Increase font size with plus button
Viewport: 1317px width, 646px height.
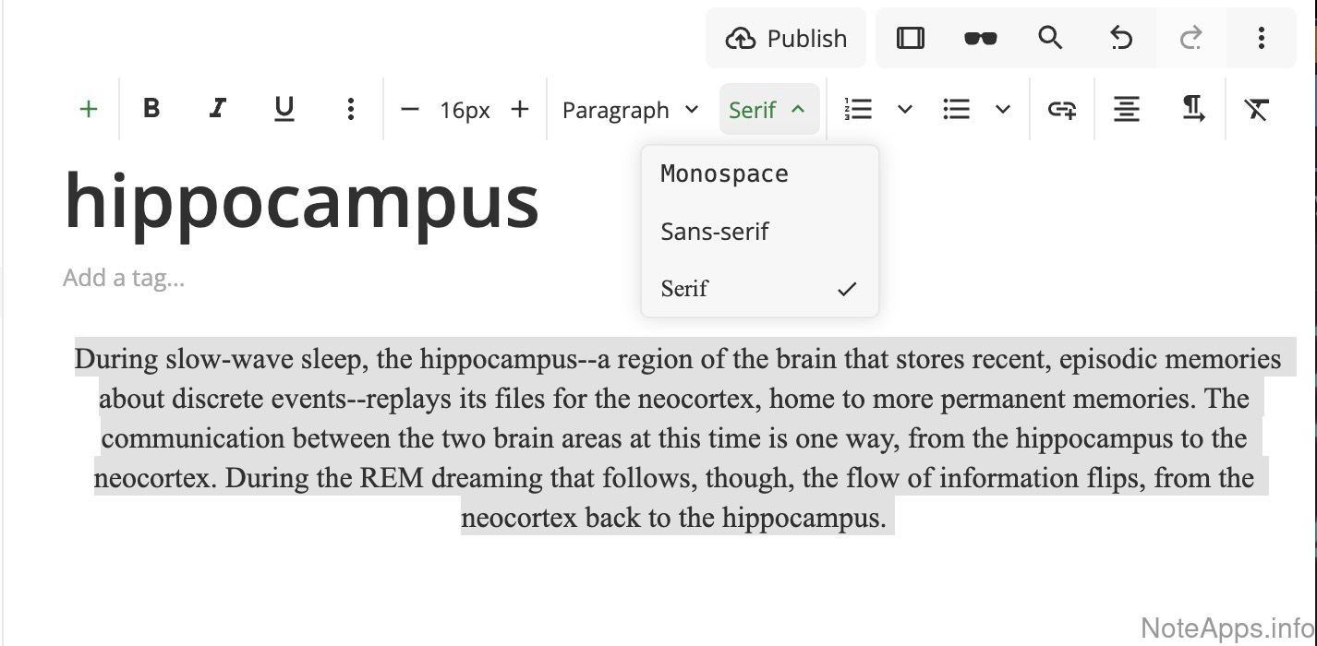pyautogui.click(x=520, y=110)
